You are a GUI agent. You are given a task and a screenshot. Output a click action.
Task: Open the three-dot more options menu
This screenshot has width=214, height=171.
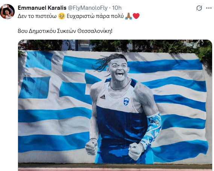coord(209,8)
